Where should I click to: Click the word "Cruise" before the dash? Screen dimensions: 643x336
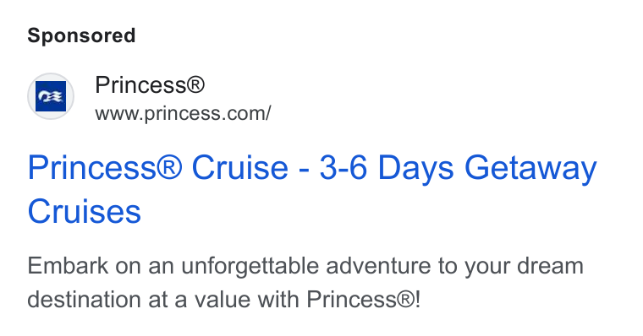tap(240, 167)
